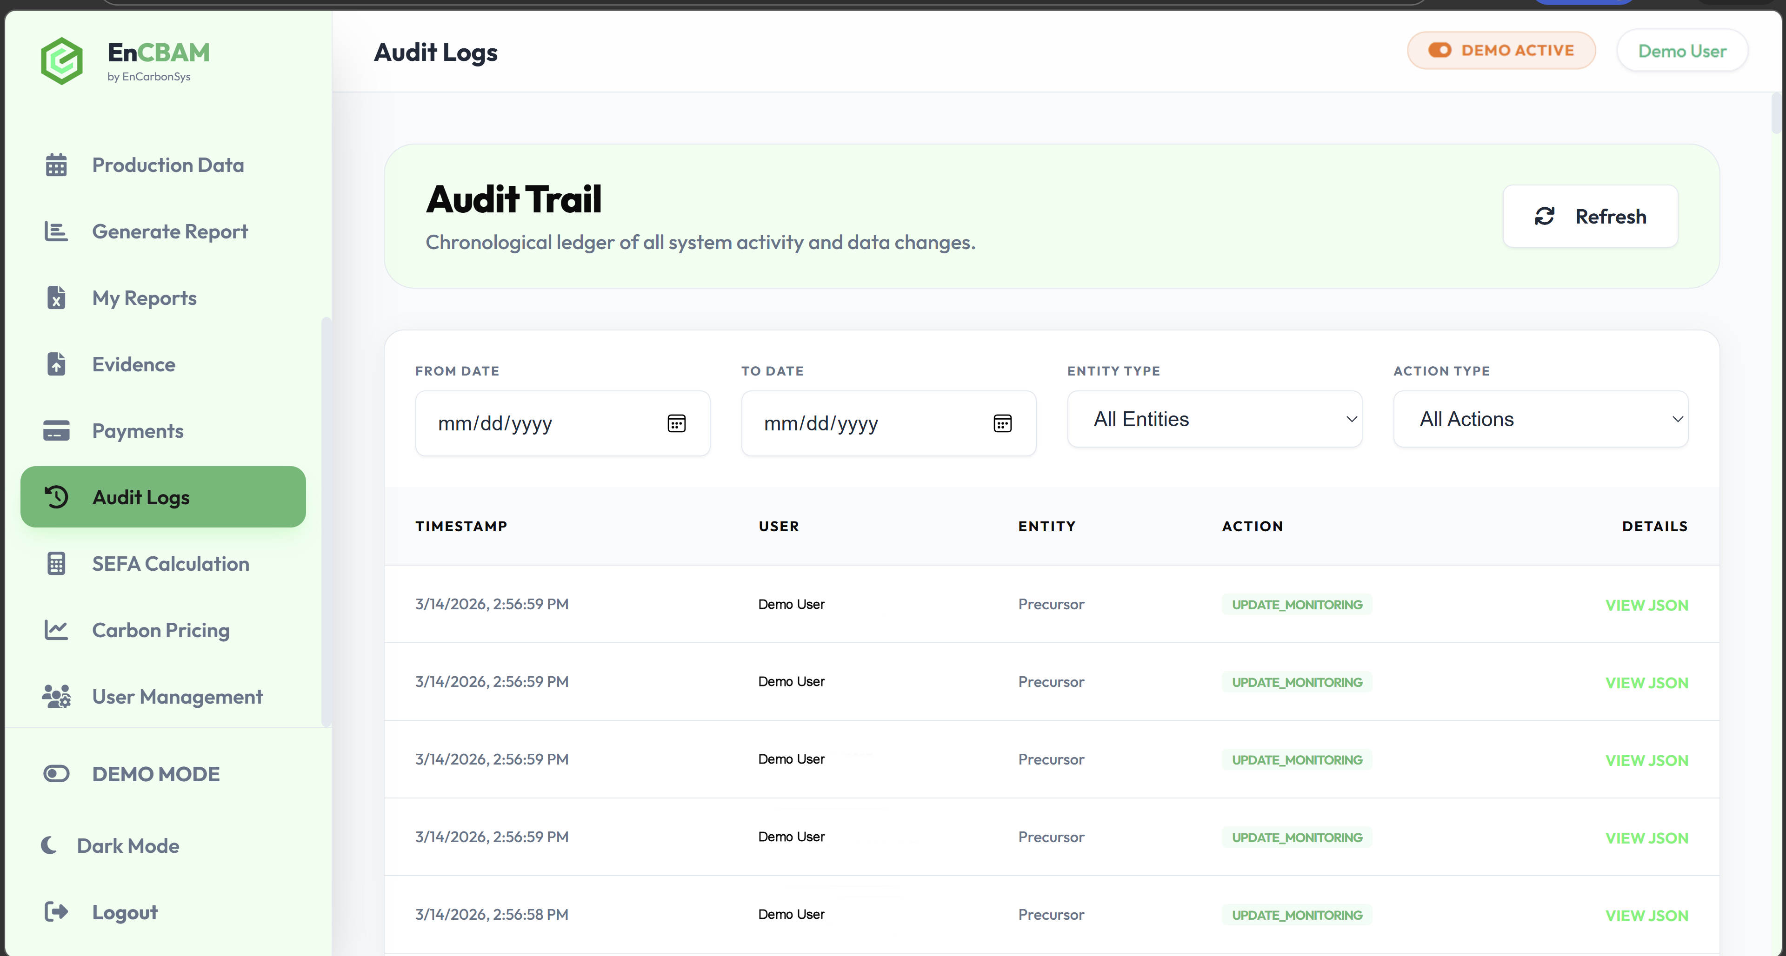This screenshot has width=1786, height=956.
Task: Open the All Entities dropdown
Action: 1214,418
